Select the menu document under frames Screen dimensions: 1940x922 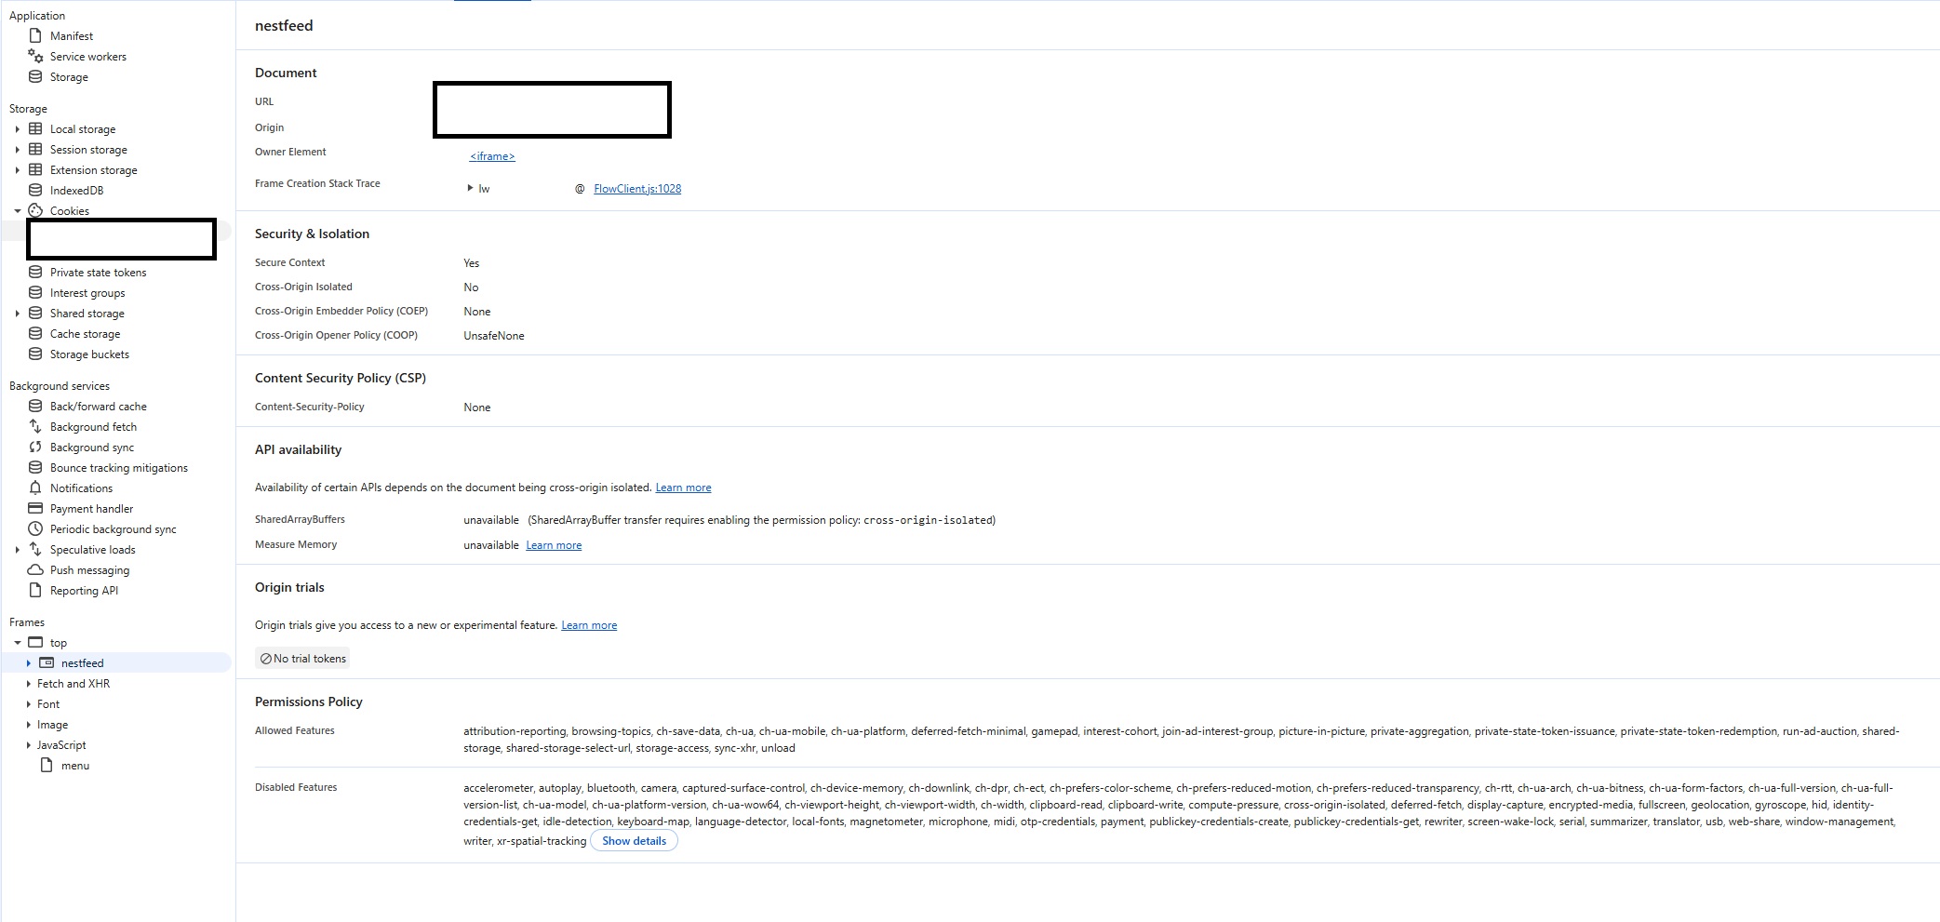pos(74,766)
